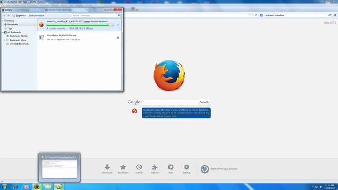Collapse the All Bookmarks tree node
Viewport: 338px width, 190px height.
3,32
